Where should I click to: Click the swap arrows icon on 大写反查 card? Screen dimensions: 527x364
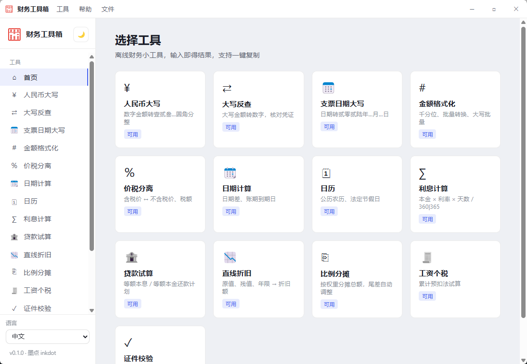227,89
